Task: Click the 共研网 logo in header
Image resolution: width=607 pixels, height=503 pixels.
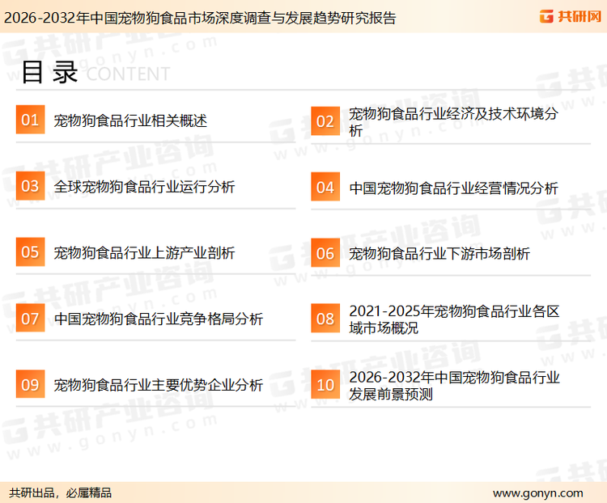Action: point(571,16)
